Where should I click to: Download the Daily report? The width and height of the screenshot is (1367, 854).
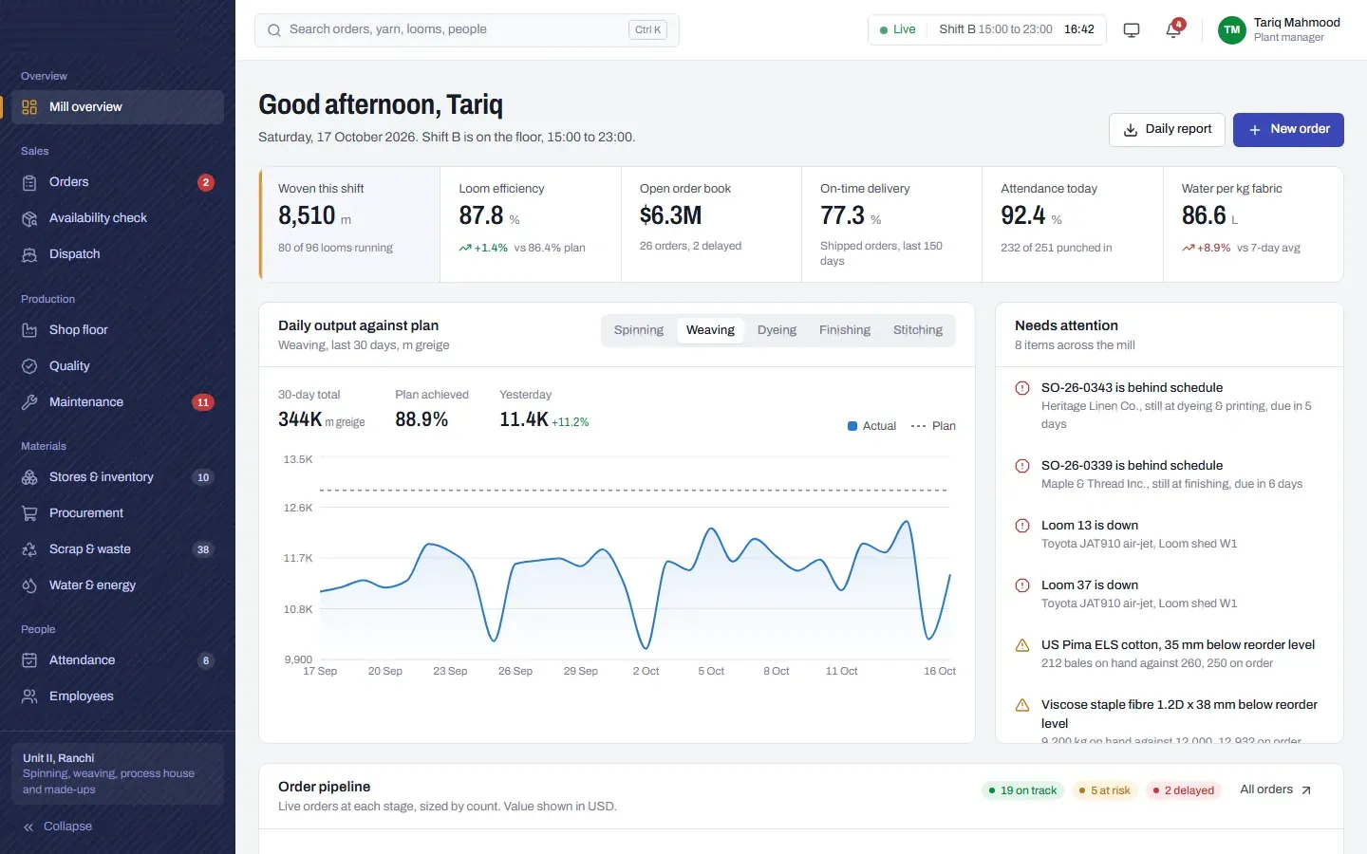click(1167, 130)
